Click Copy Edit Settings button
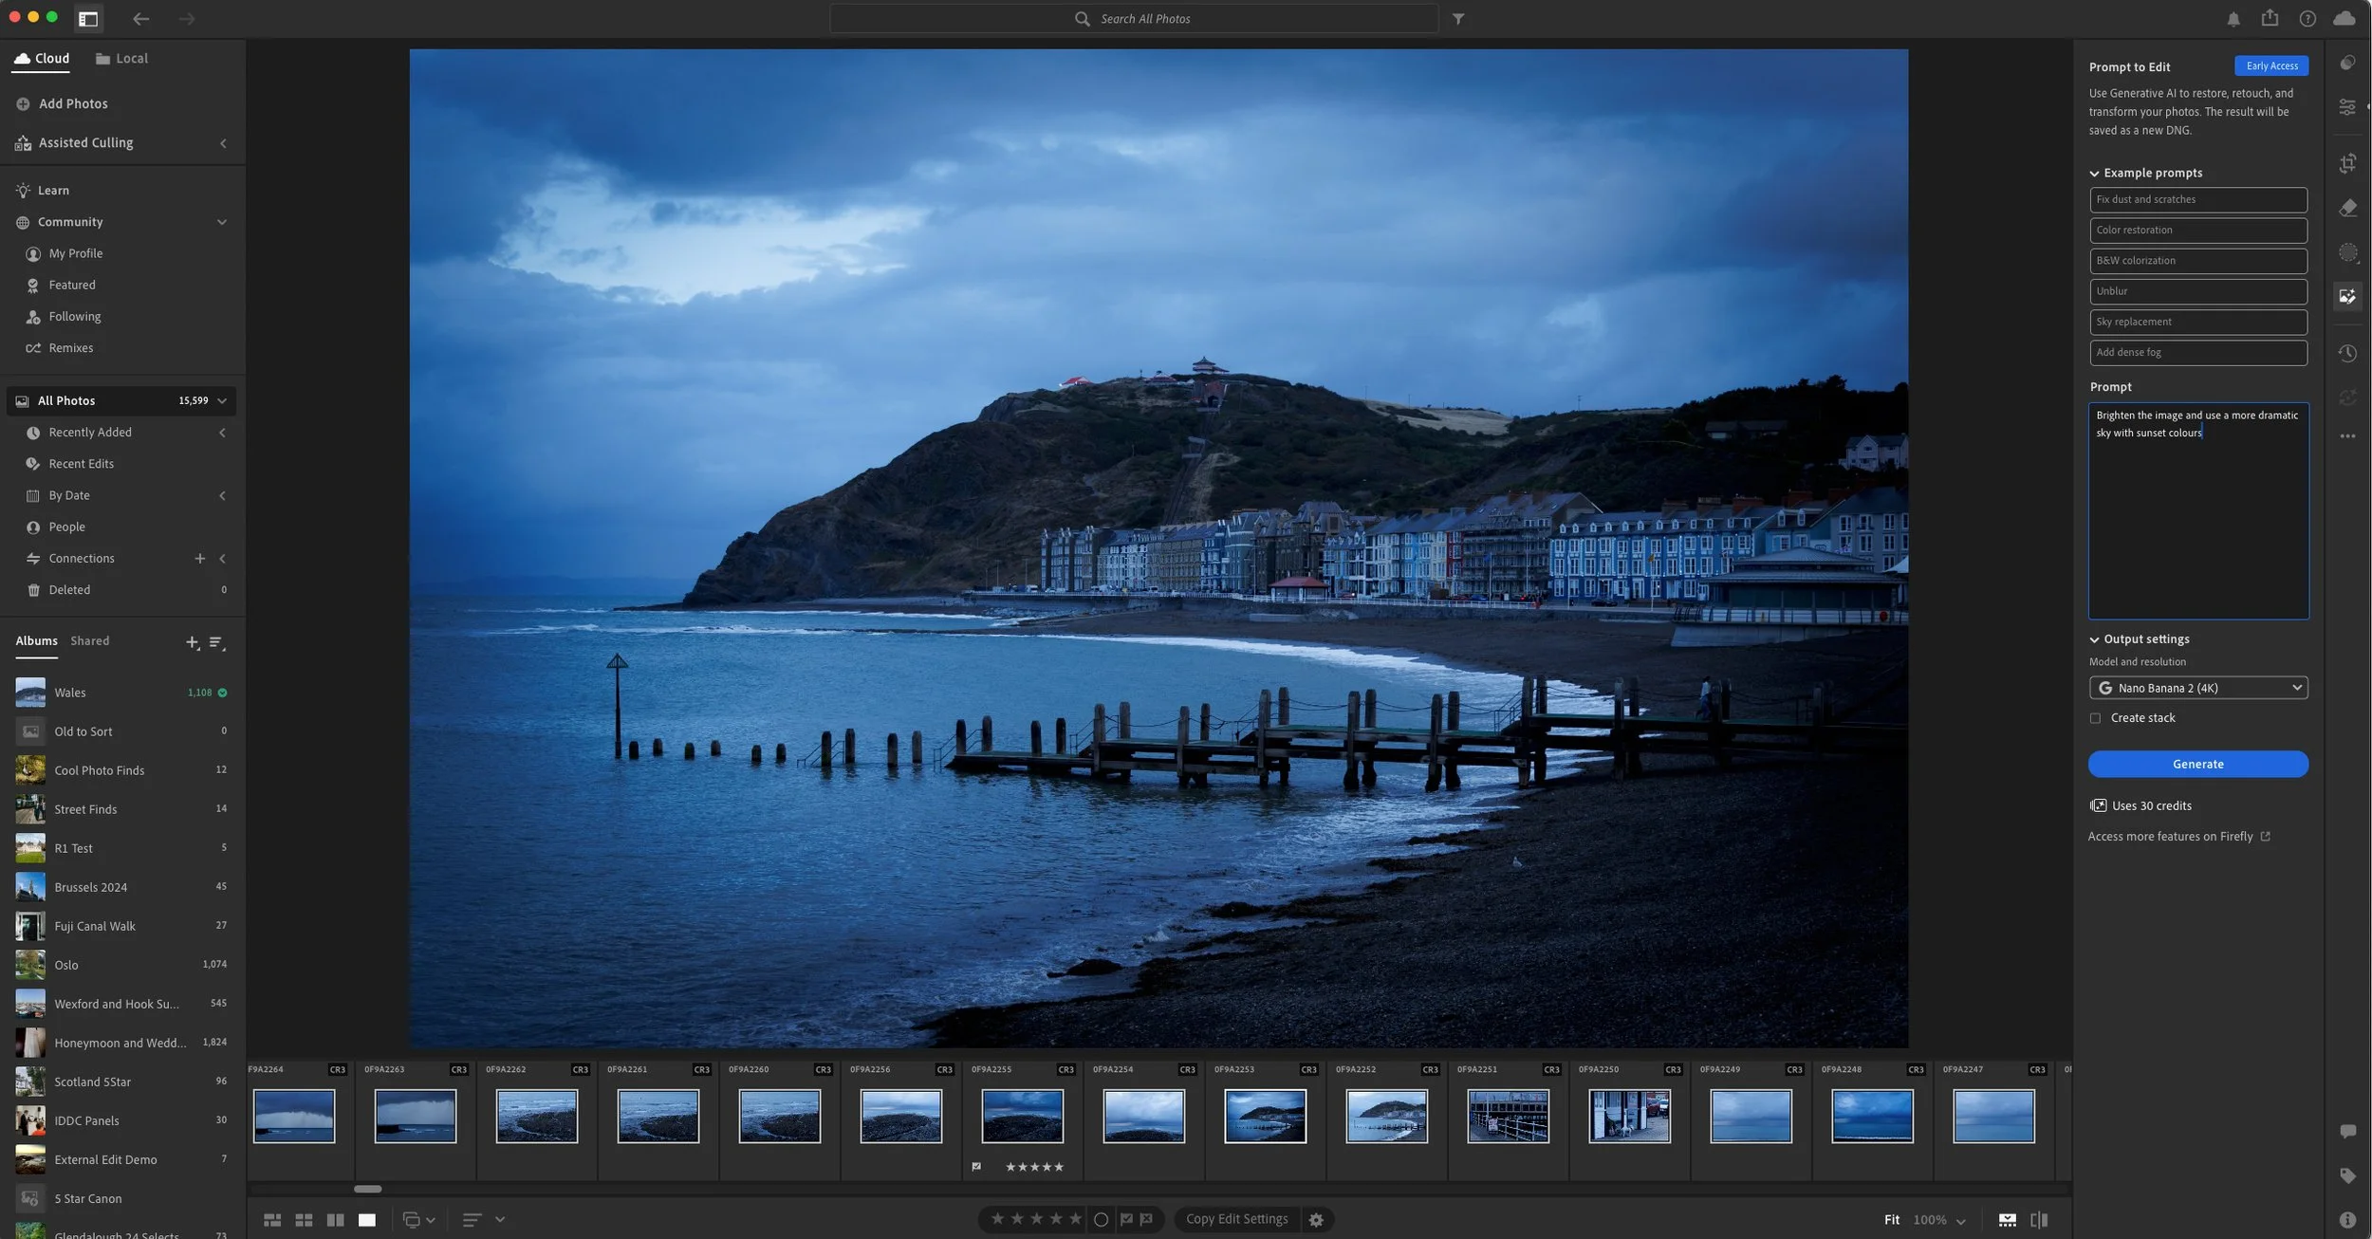The width and height of the screenshot is (2372, 1239). click(1236, 1219)
